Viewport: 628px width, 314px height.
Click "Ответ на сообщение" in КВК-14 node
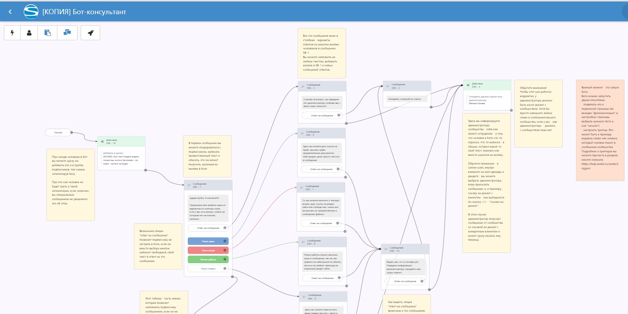[x=405, y=281]
